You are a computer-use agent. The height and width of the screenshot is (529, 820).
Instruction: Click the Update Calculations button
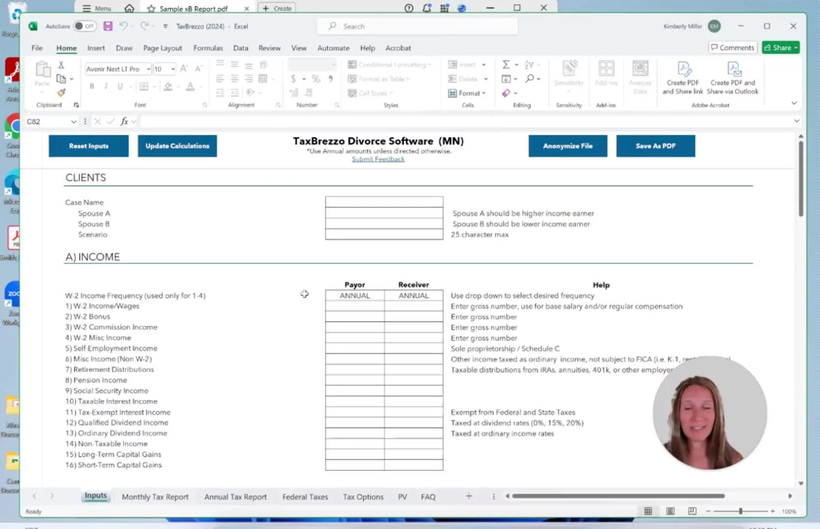tap(177, 146)
